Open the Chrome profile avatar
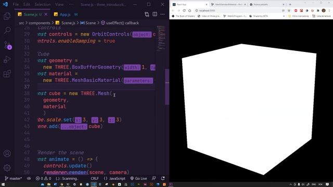Viewport: 333px width, 187px height. tap(324, 10)
